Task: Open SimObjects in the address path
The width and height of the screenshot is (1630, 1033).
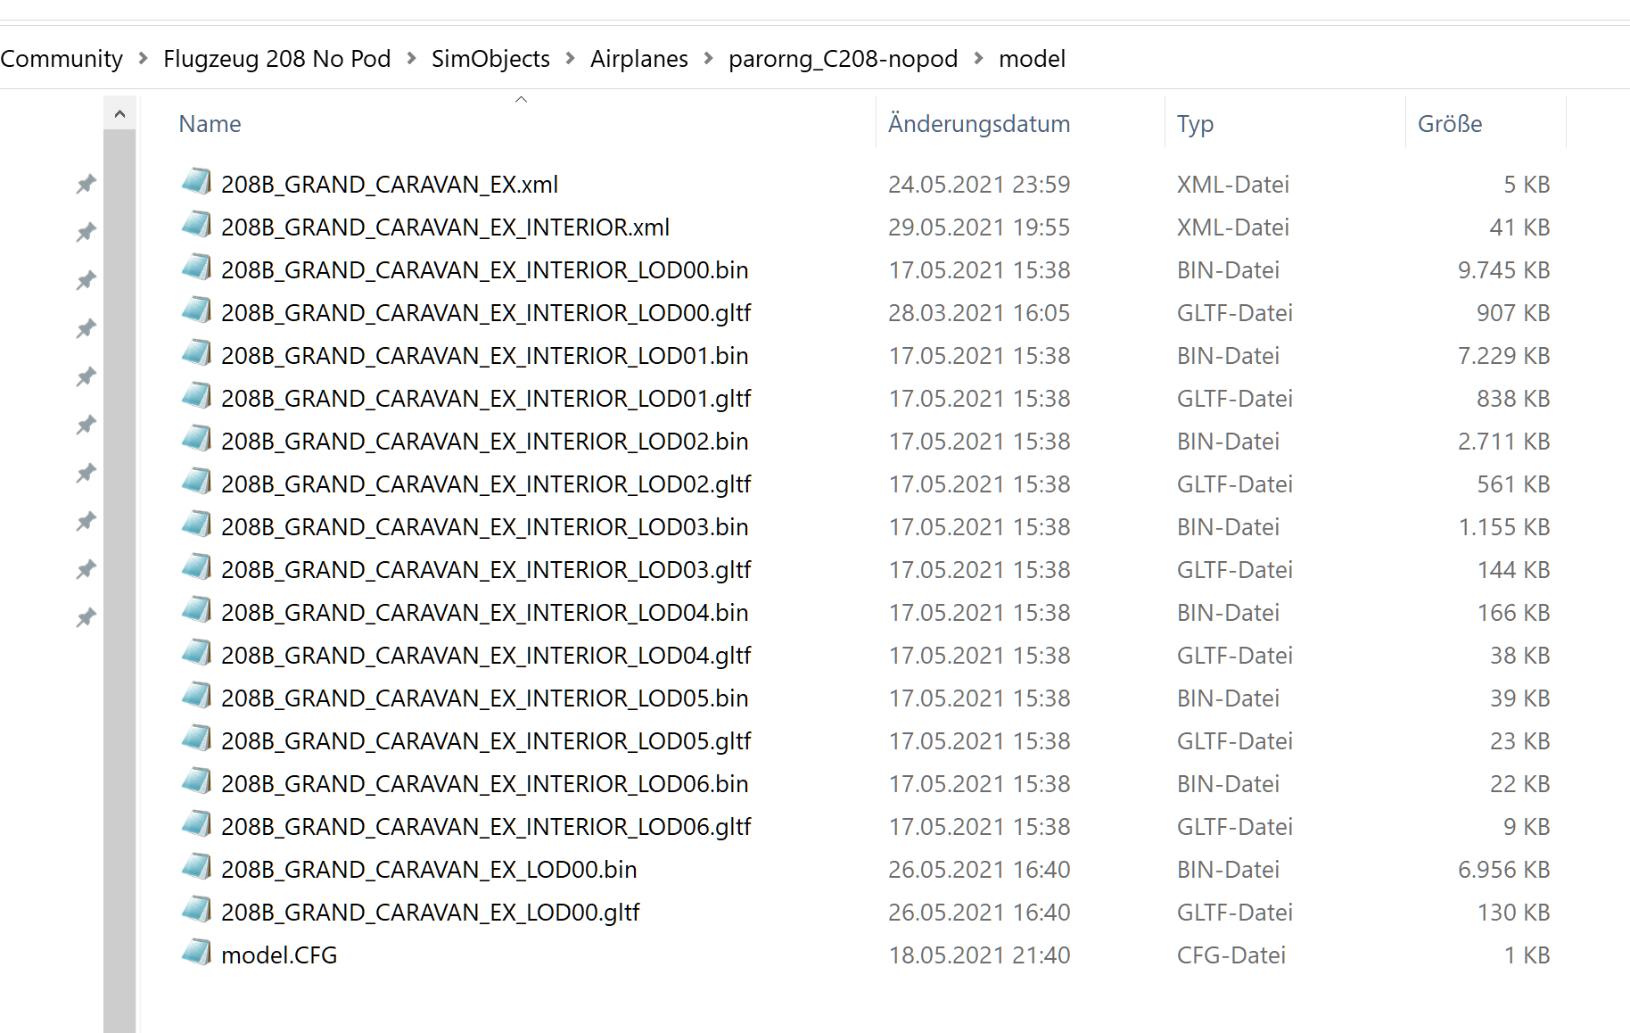Action: 490,59
